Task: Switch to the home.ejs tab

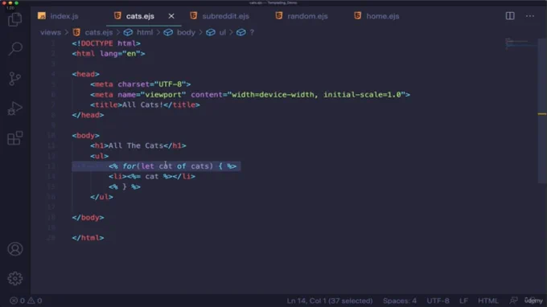Action: [x=382, y=16]
